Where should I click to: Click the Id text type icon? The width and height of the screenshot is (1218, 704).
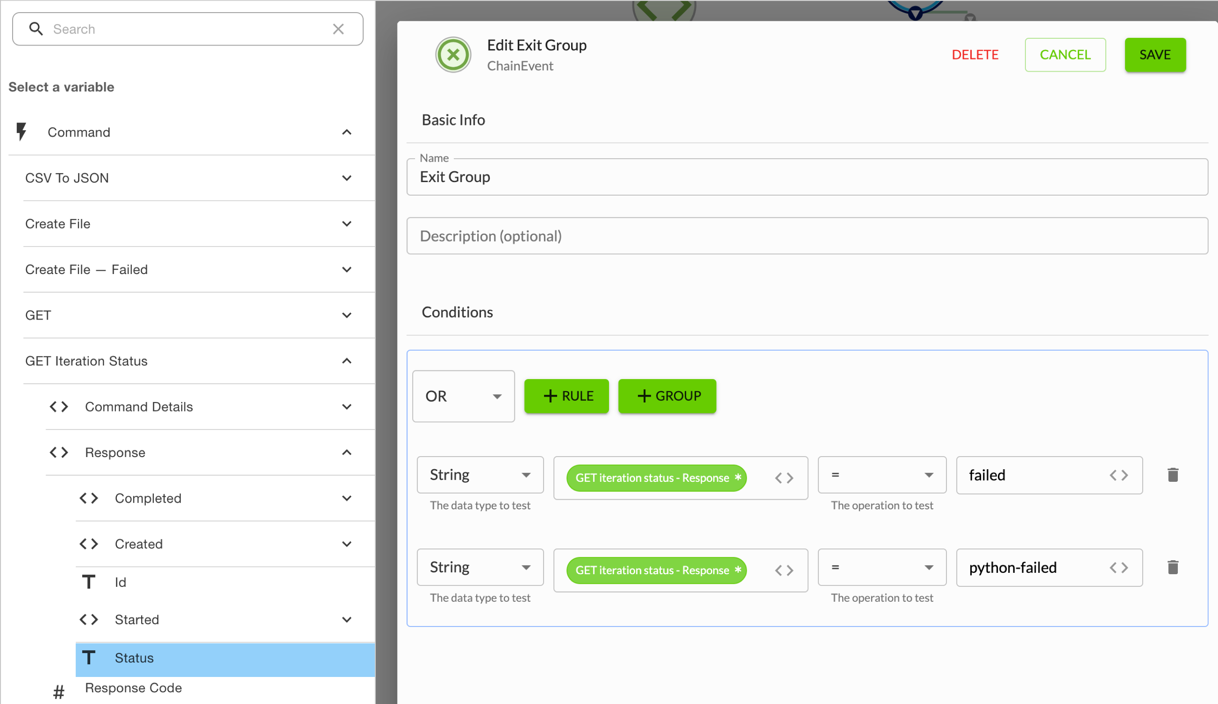88,582
